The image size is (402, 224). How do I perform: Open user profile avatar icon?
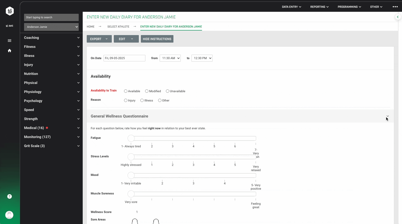pyautogui.click(x=9, y=215)
